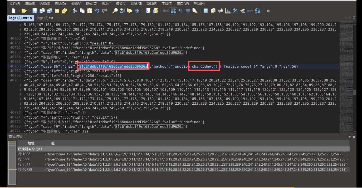Click line number 40766 in the gutter
Screen dimensions: 362x188
coord(15,66)
